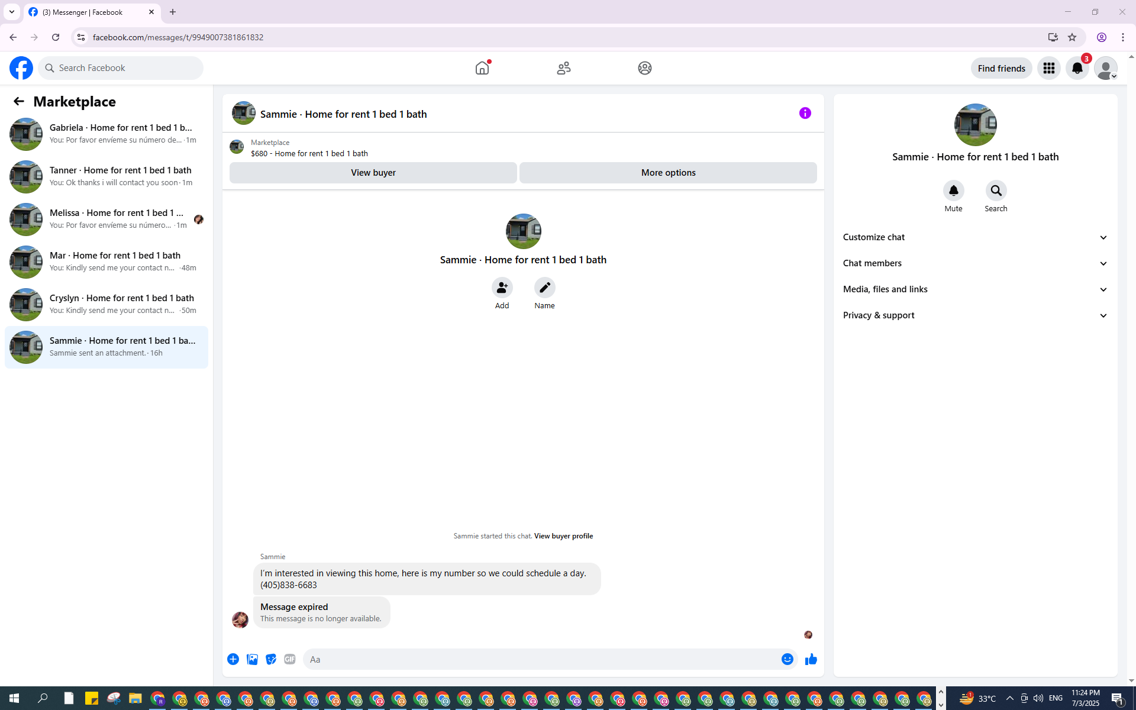Open the Facebook menu grid icon
Viewport: 1136px width, 710px height.
click(x=1048, y=68)
